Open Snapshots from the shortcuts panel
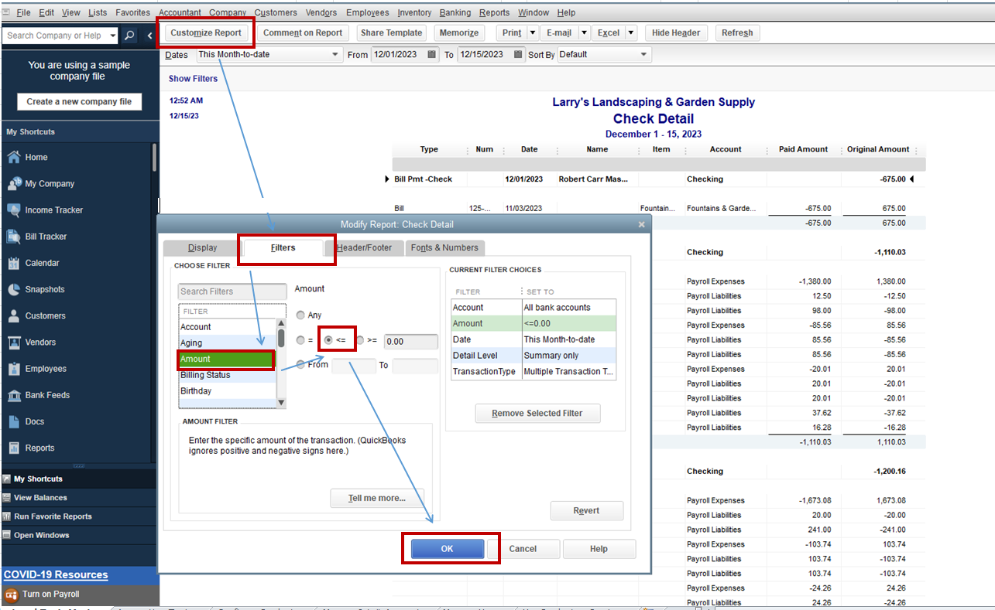995x610 pixels. 44,289
